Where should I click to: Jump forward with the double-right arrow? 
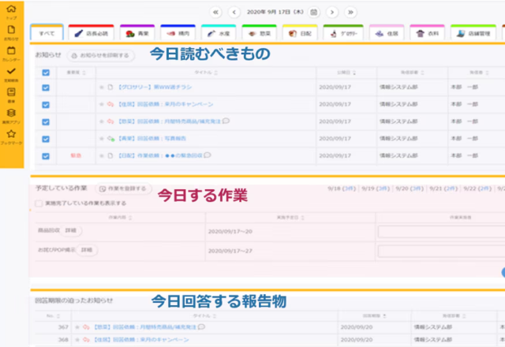tap(350, 12)
